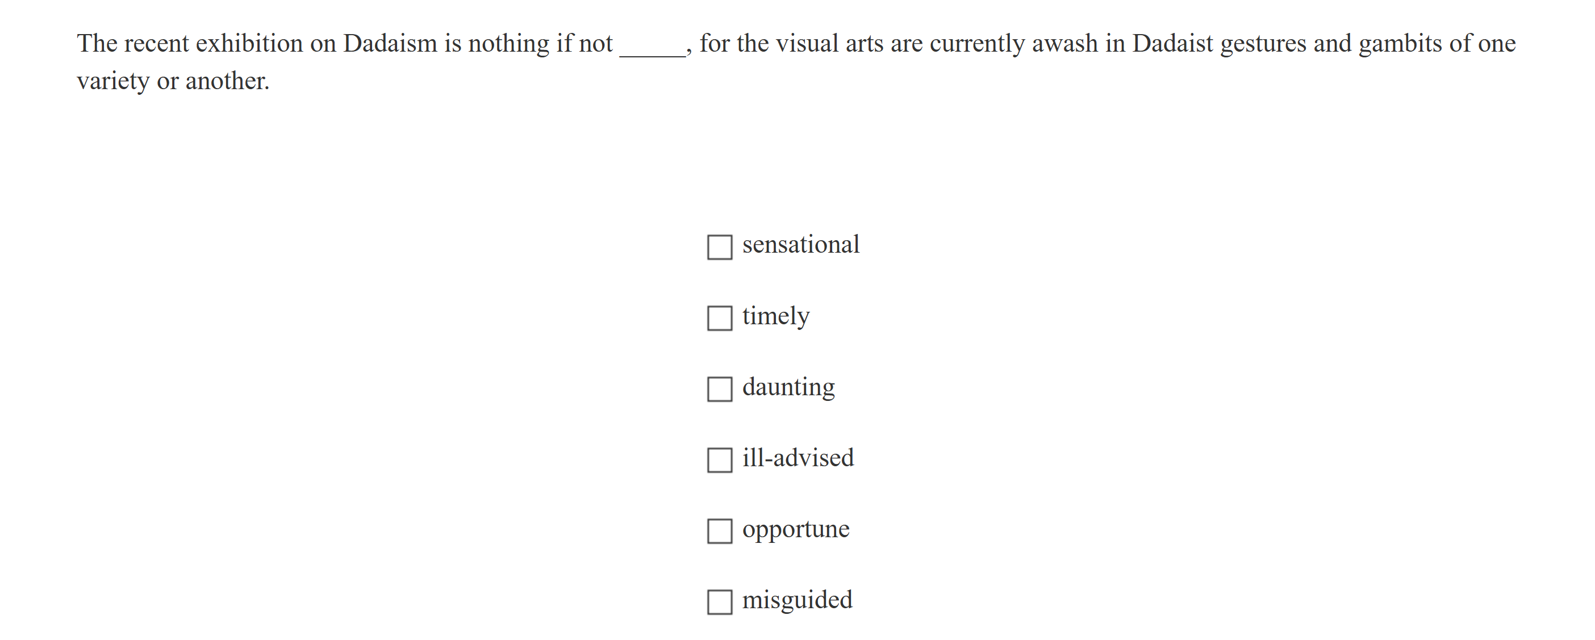
Task: Click the opening words 'The recent'
Action: click(x=132, y=43)
